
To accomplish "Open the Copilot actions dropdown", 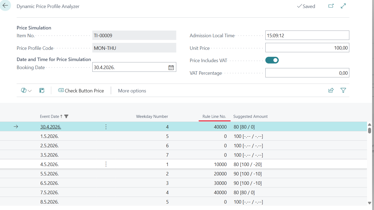I will (26, 91).
